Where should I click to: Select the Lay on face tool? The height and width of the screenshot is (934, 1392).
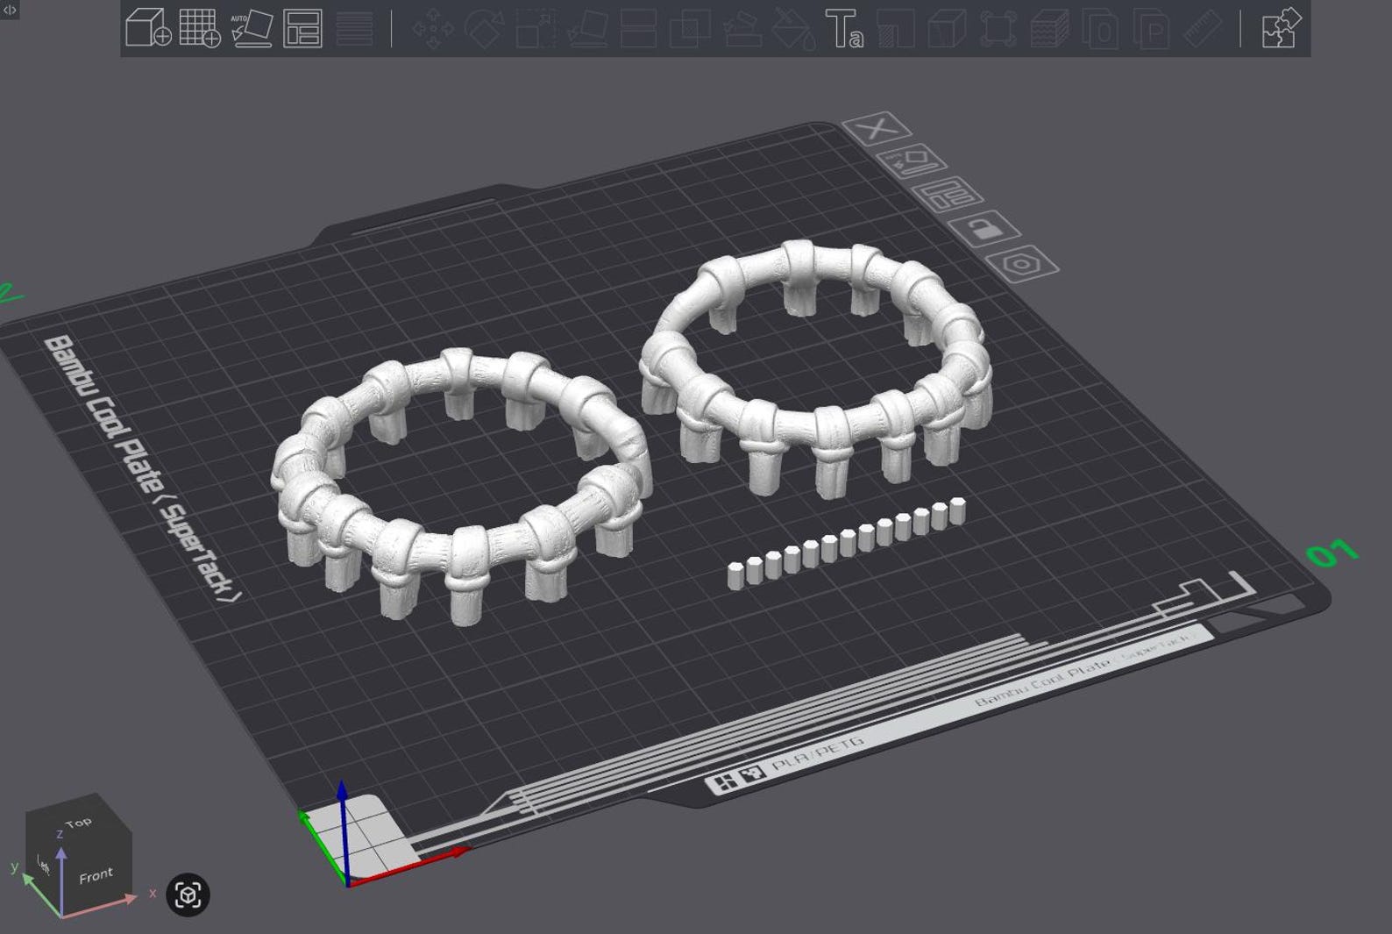pos(587,28)
